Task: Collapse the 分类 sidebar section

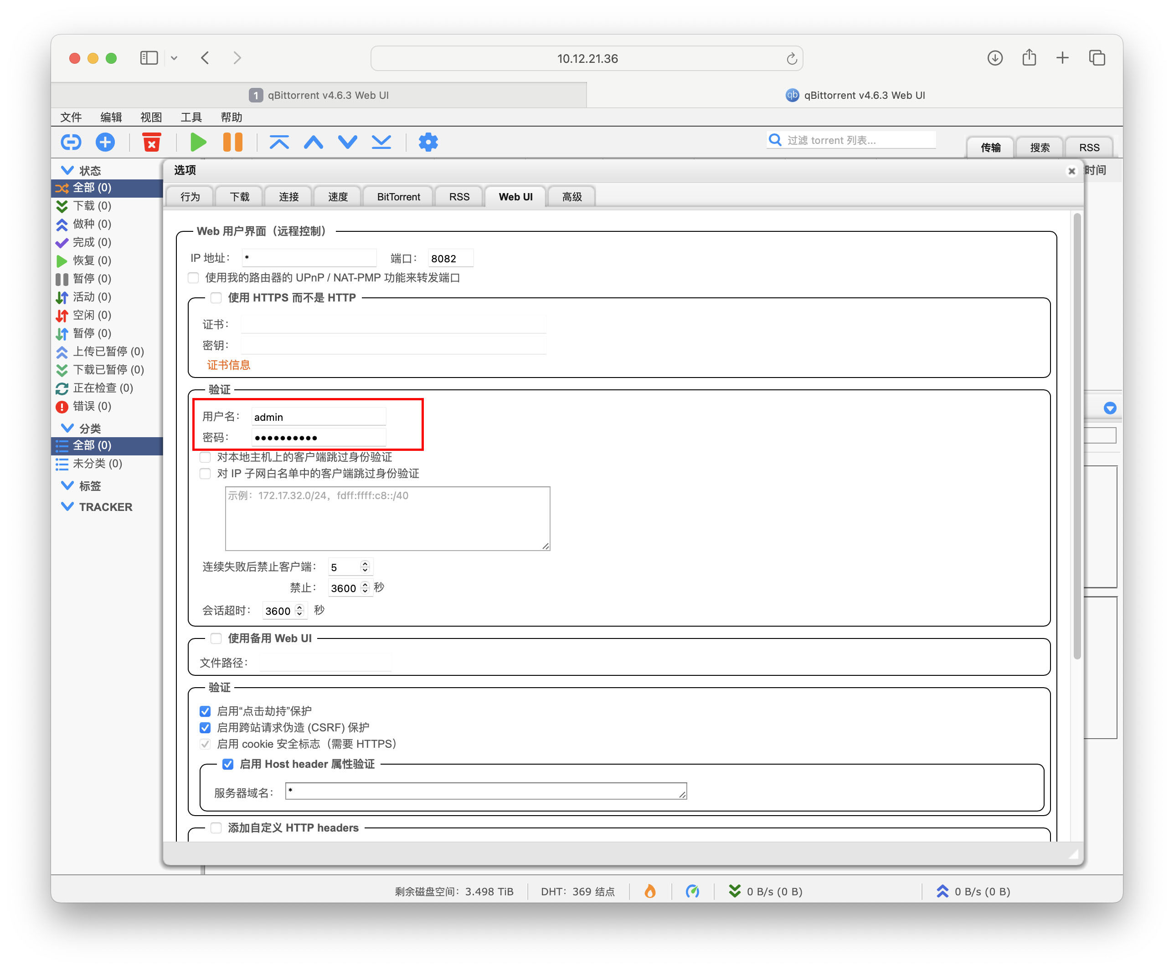Action: (67, 428)
